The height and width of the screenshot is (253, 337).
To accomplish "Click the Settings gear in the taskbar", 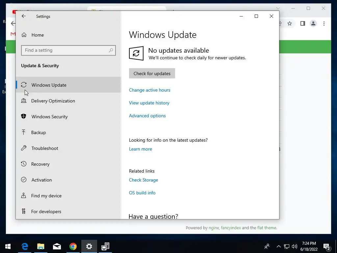I will coord(89,246).
